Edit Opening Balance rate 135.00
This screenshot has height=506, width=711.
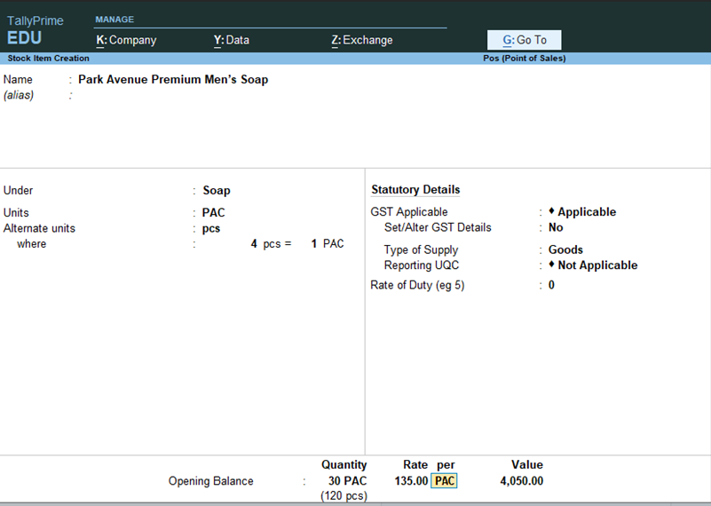411,480
